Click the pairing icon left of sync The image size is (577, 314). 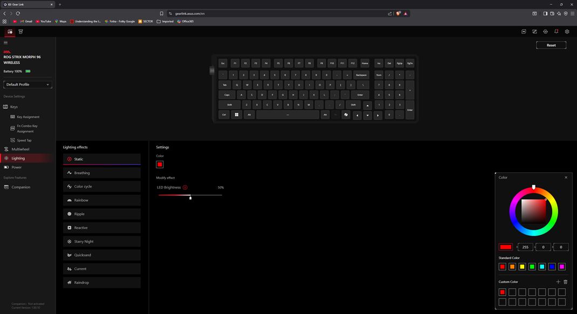[x=534, y=32]
